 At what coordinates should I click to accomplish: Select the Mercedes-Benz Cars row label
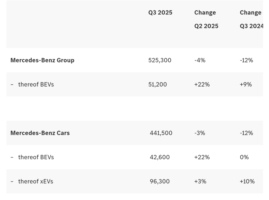(x=40, y=133)
